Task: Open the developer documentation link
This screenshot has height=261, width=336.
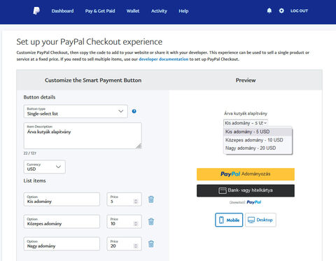Action: pos(163,59)
